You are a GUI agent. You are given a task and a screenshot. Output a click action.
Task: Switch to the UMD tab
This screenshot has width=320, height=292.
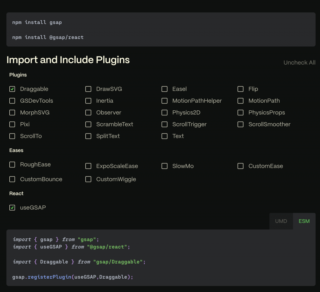[281, 221]
